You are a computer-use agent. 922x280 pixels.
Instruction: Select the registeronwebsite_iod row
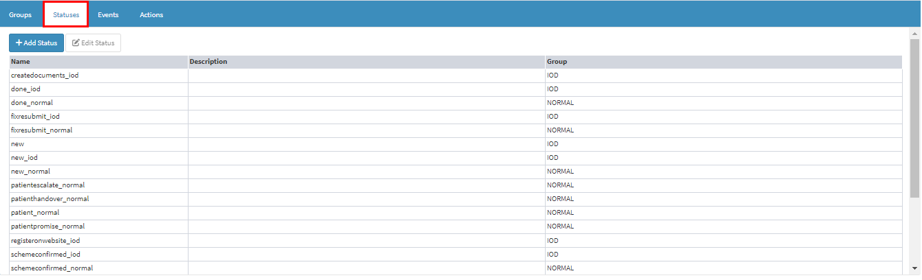pos(45,241)
